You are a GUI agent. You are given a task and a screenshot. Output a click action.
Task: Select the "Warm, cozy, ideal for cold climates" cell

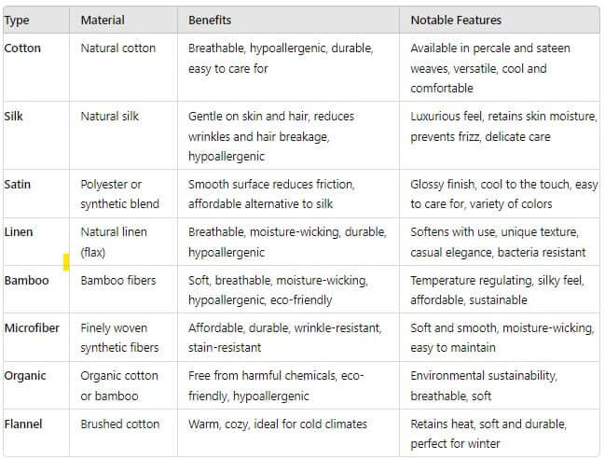tap(278, 424)
